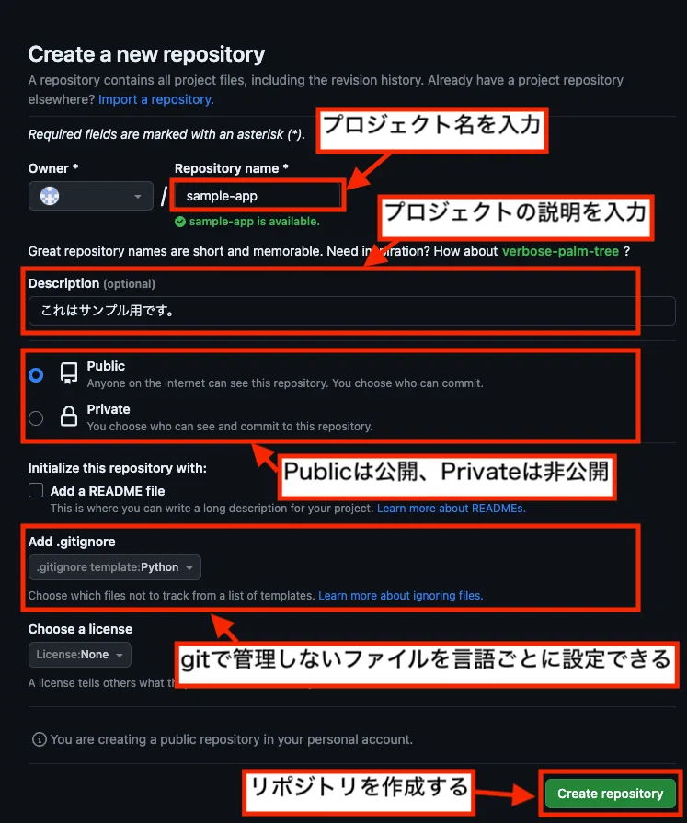Click the info icon beside public repository notice
The image size is (687, 823).
[40, 739]
